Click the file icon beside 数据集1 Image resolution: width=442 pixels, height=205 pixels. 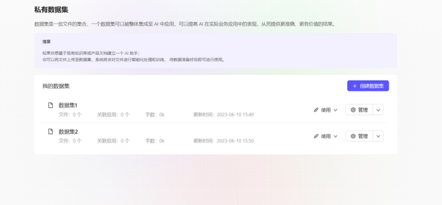[x=50, y=105]
